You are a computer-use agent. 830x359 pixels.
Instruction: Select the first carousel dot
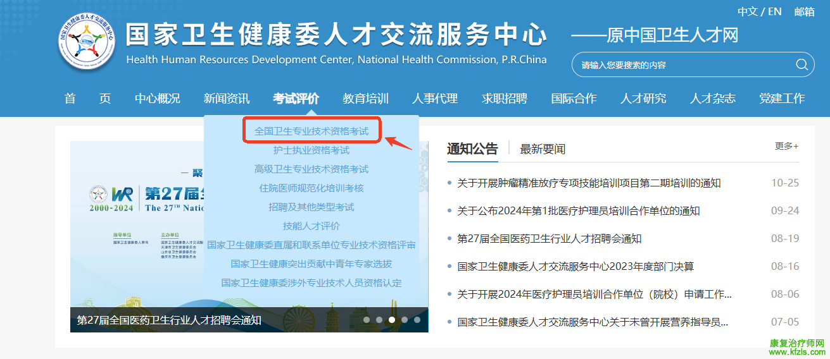click(367, 320)
